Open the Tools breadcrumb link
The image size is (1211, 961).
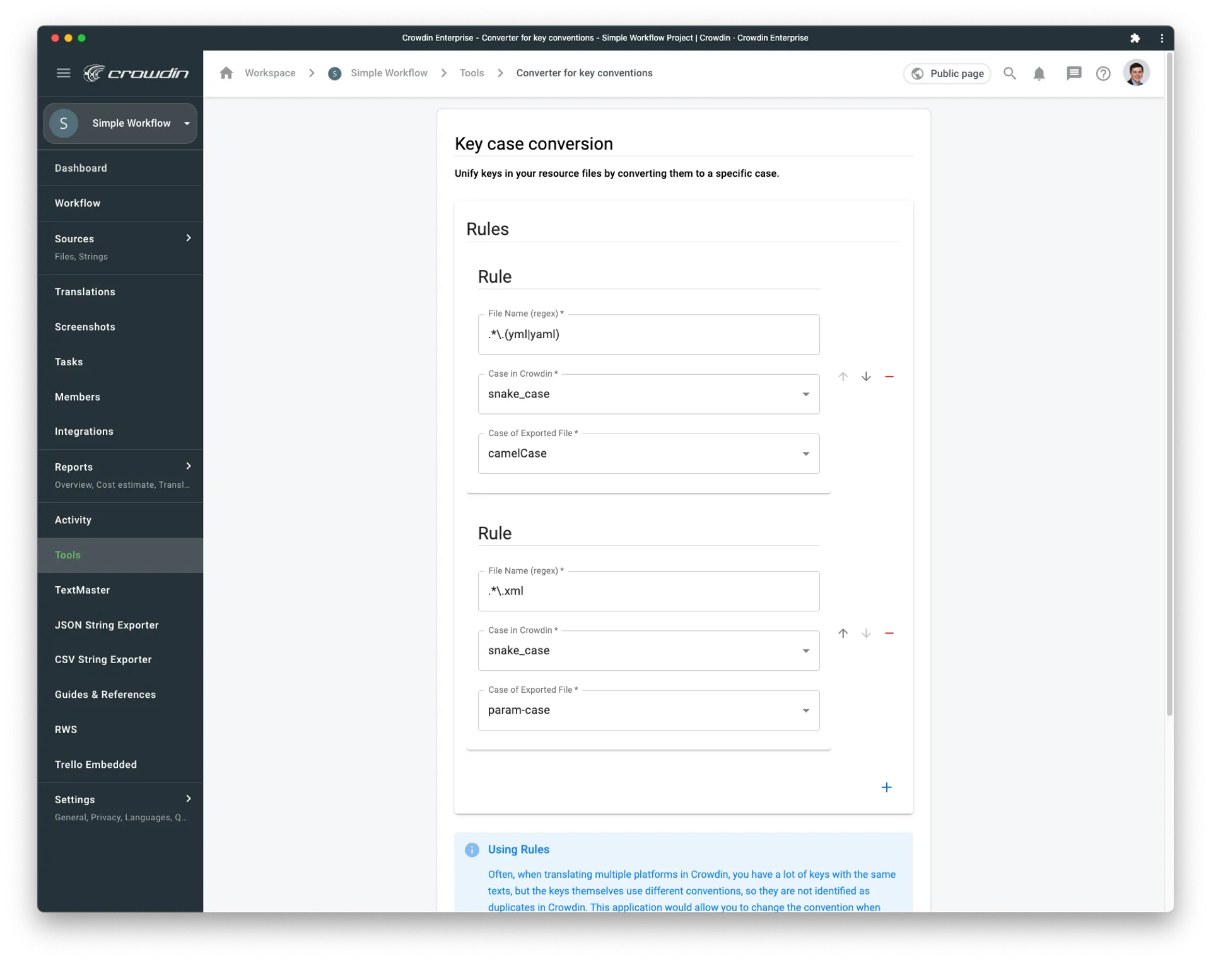coord(472,73)
